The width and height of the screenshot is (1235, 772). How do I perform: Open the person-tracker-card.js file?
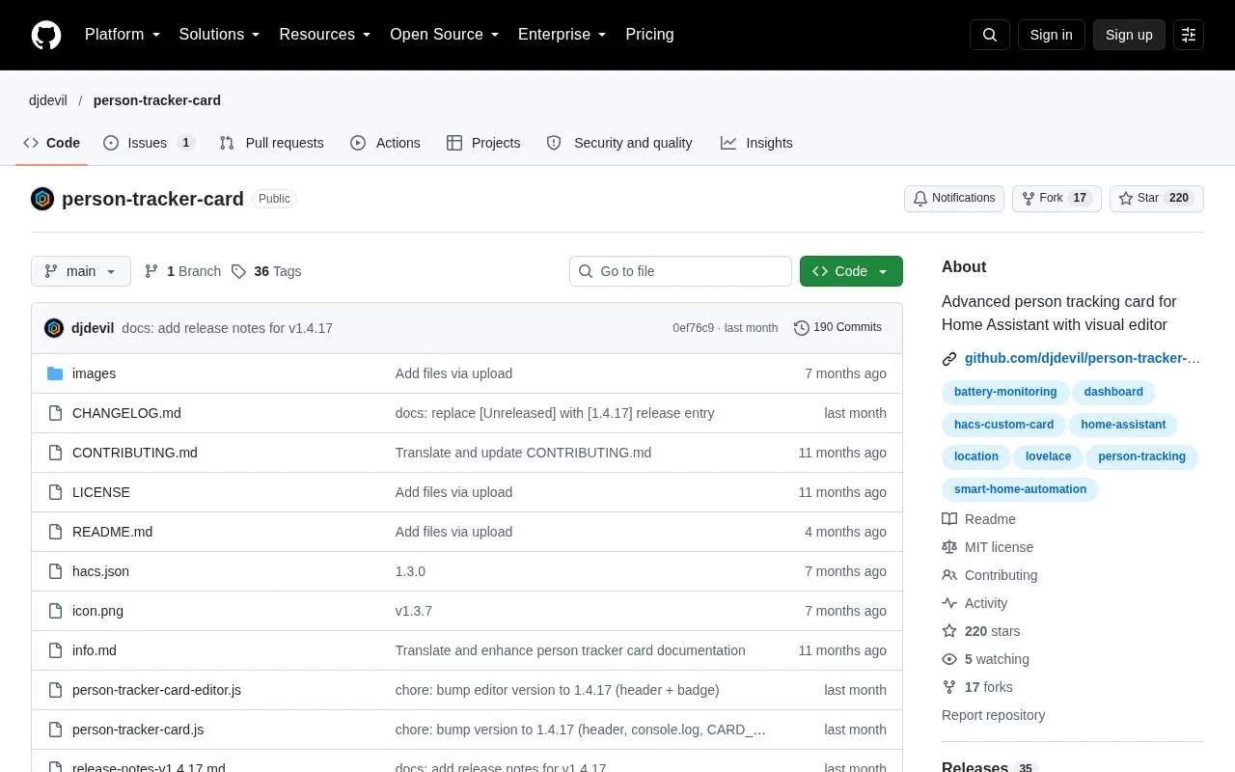pyautogui.click(x=138, y=730)
